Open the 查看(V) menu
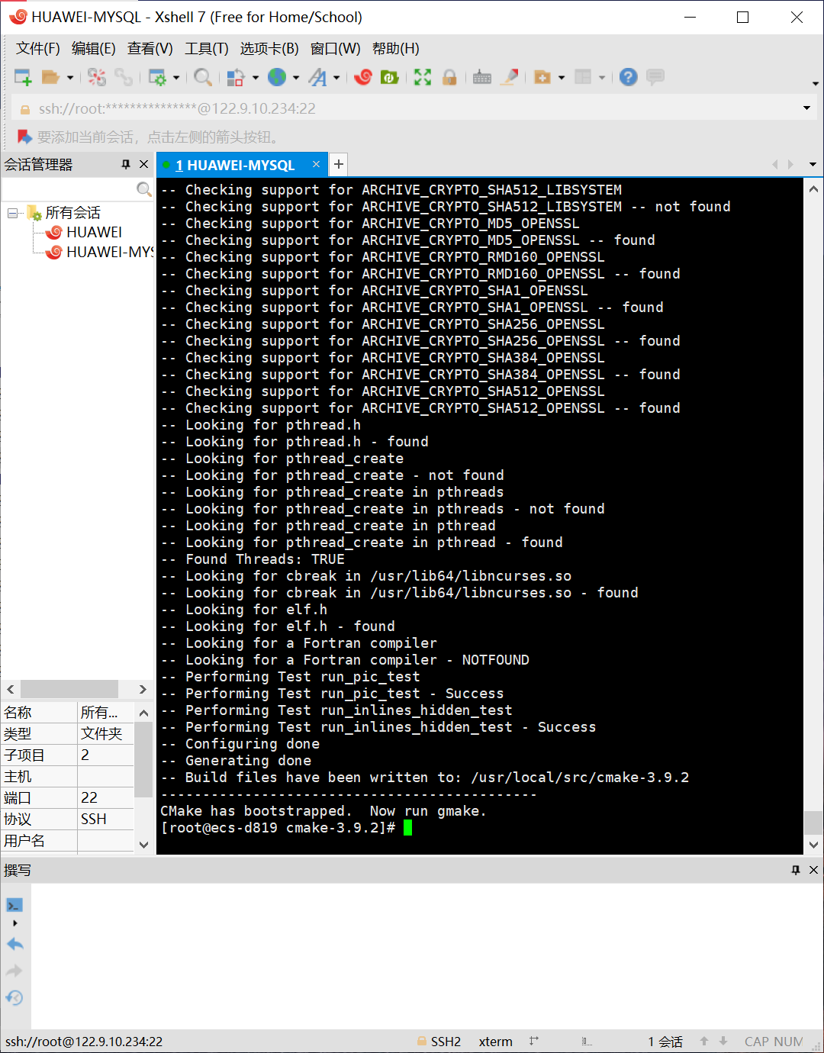The height and width of the screenshot is (1053, 824). (x=150, y=49)
